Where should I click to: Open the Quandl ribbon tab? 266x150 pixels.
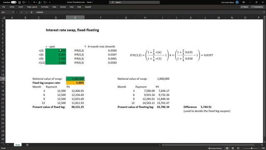[x=88, y=7]
